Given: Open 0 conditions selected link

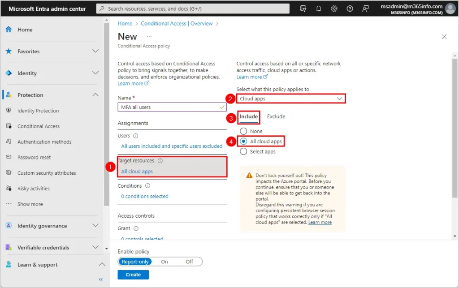Looking at the screenshot, I should (x=145, y=196).
